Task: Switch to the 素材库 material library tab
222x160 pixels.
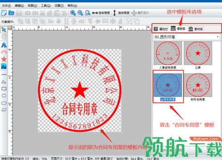Action: (195, 29)
